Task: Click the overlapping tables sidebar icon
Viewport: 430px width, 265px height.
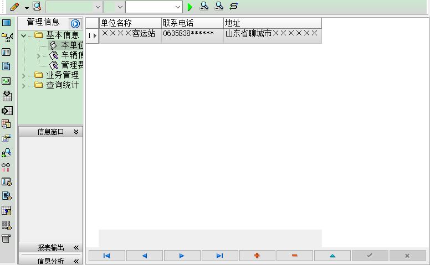Action: tap(6, 124)
